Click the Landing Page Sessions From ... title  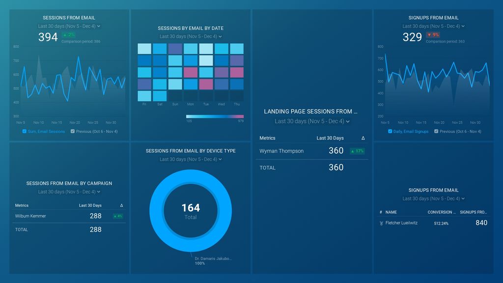[310, 112]
